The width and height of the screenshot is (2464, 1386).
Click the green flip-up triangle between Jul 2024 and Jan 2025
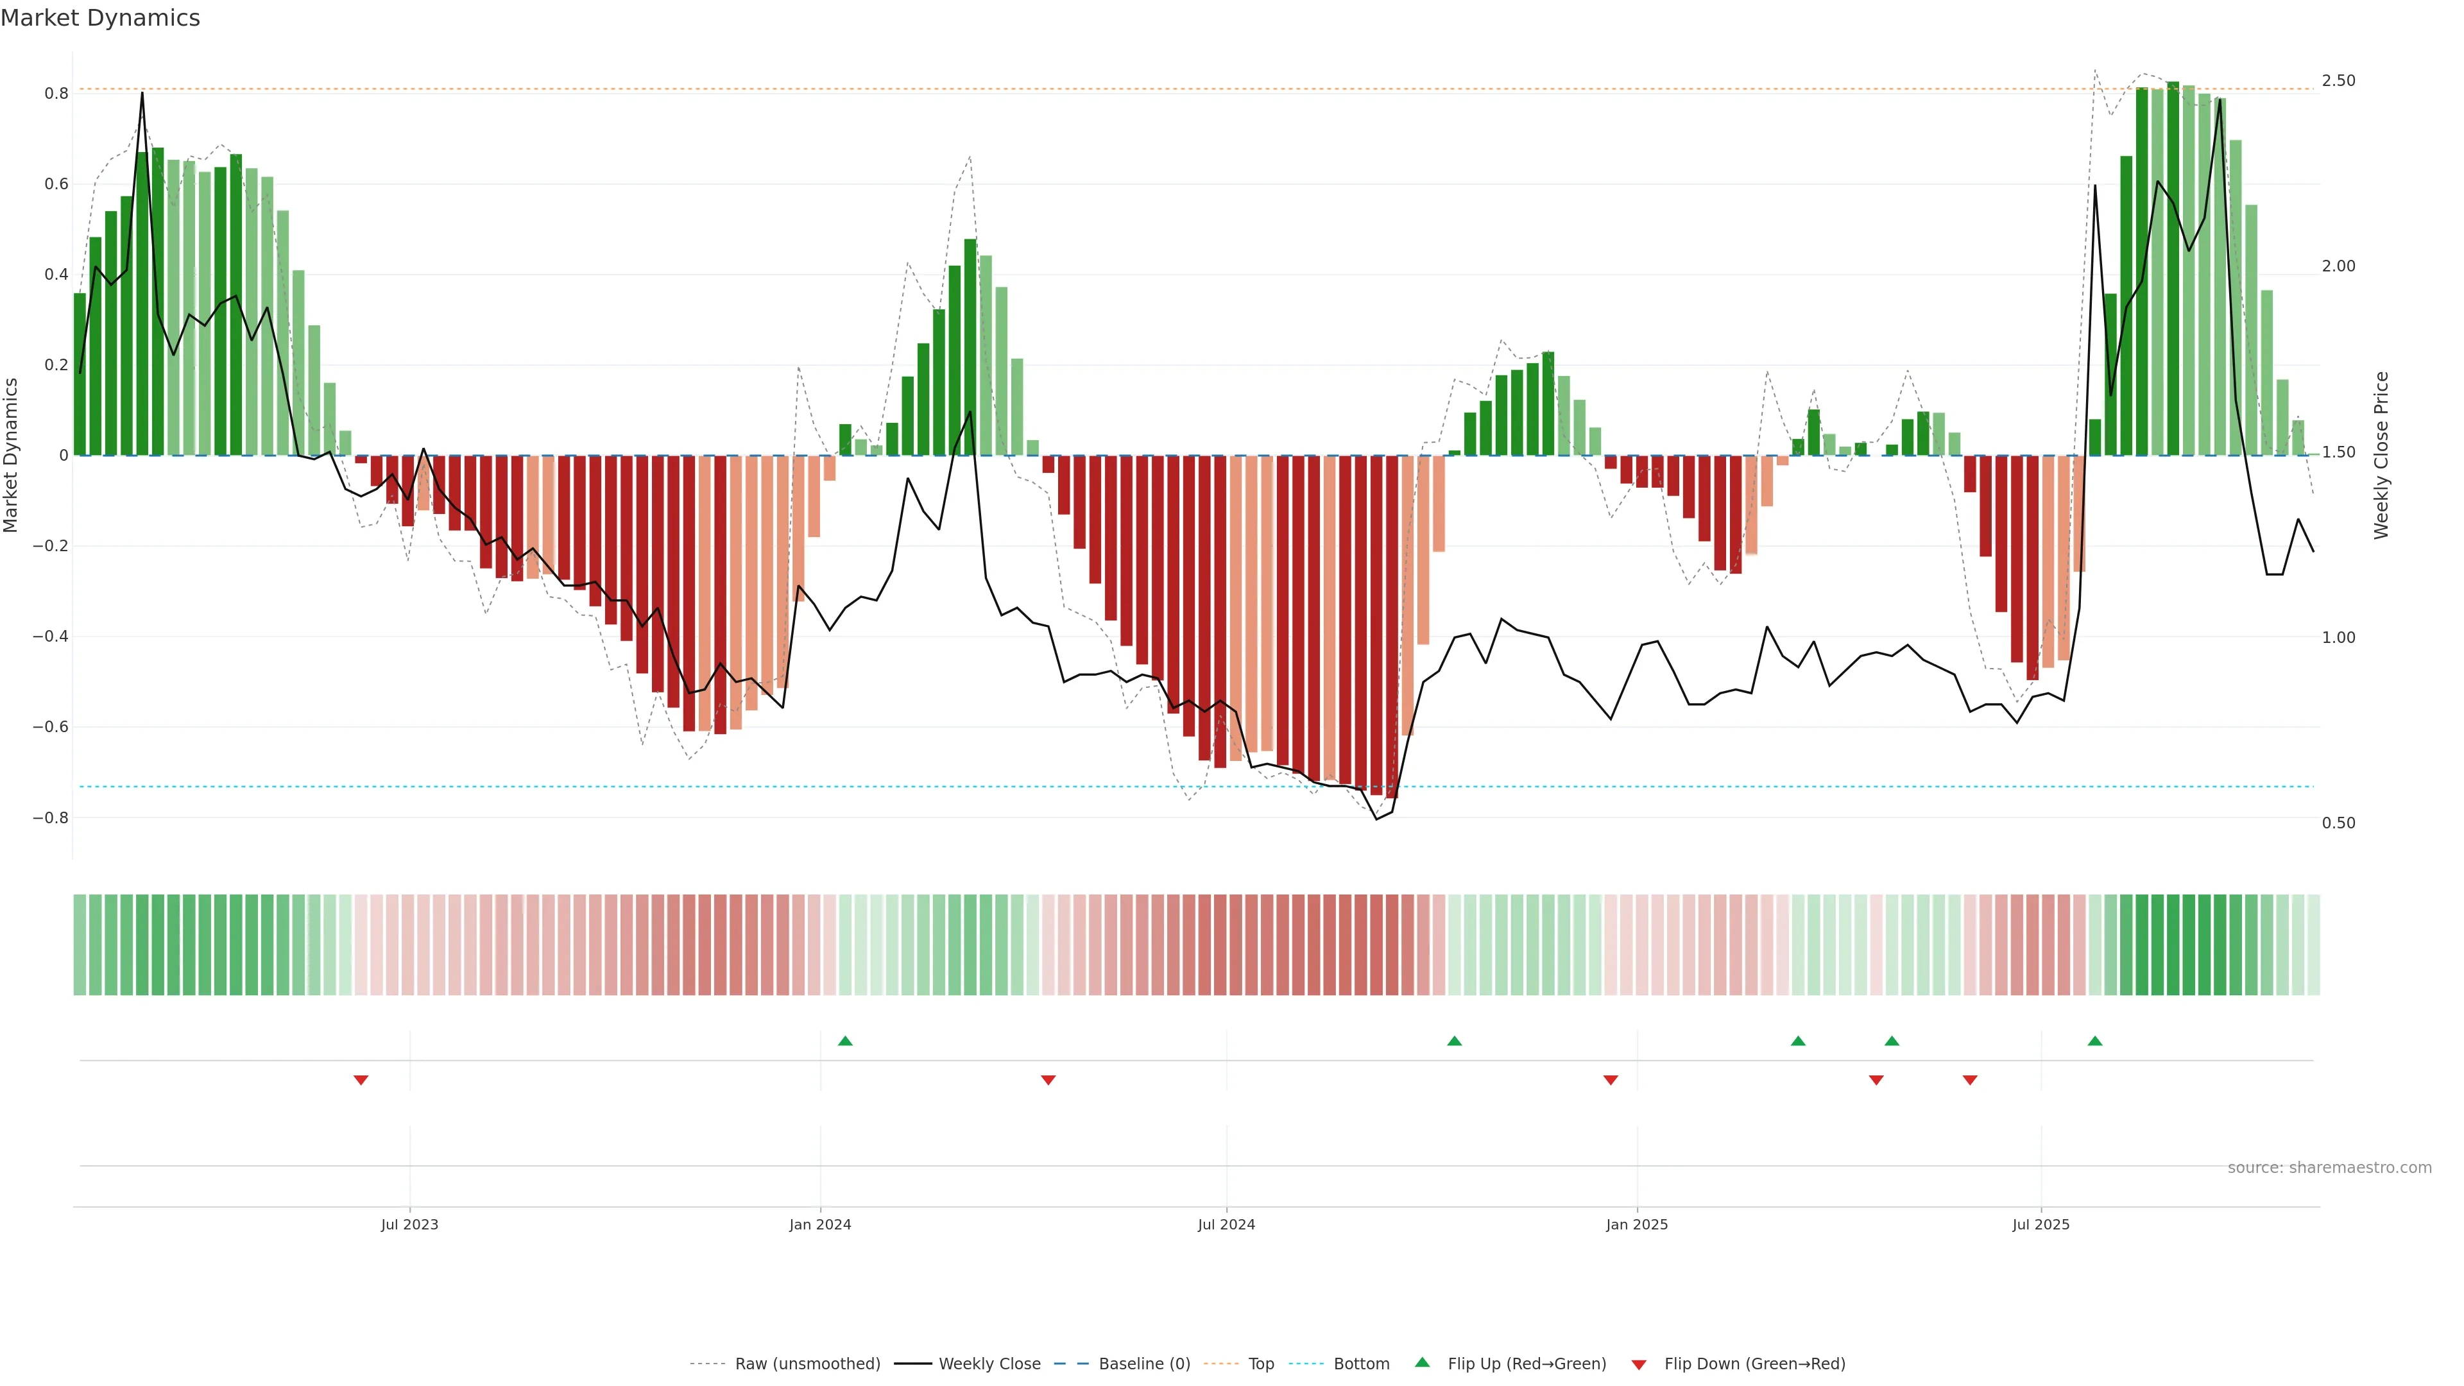(1454, 1041)
